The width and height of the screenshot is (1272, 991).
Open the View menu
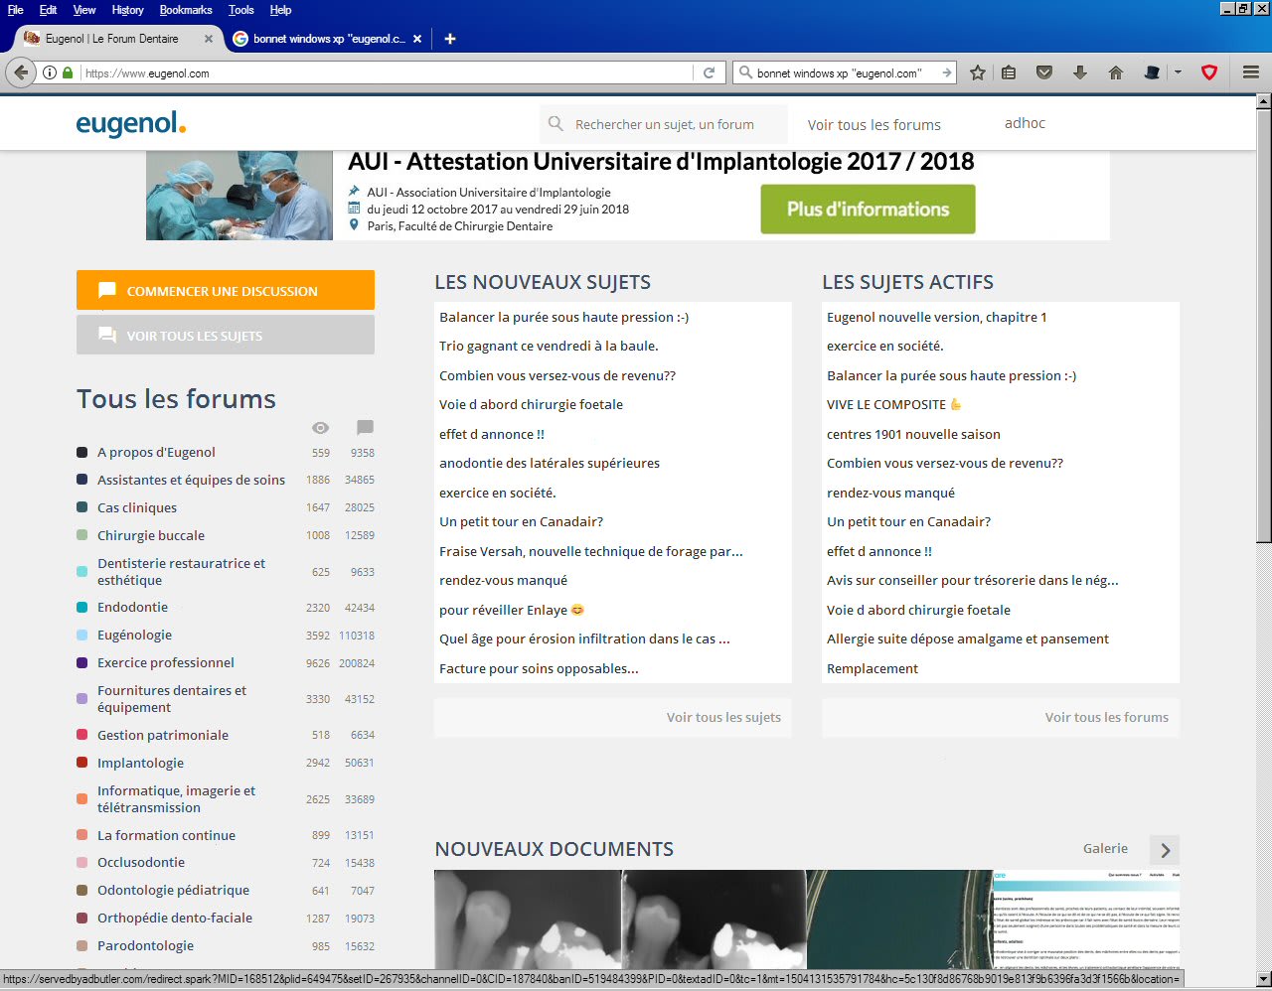click(84, 10)
